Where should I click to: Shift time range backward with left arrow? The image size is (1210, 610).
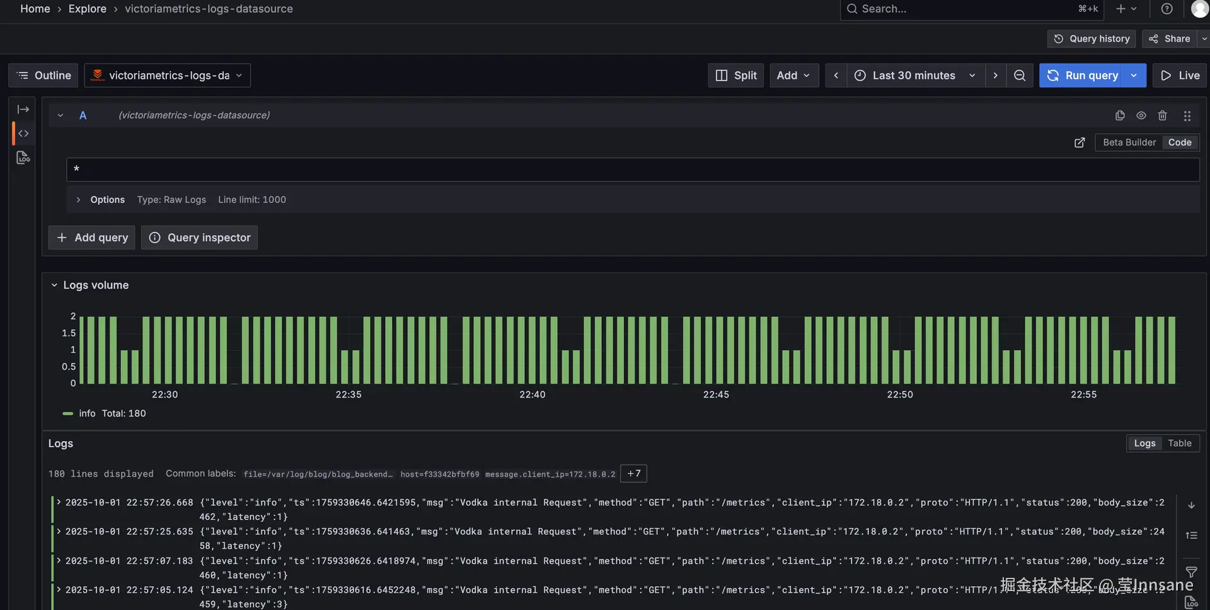pos(836,76)
